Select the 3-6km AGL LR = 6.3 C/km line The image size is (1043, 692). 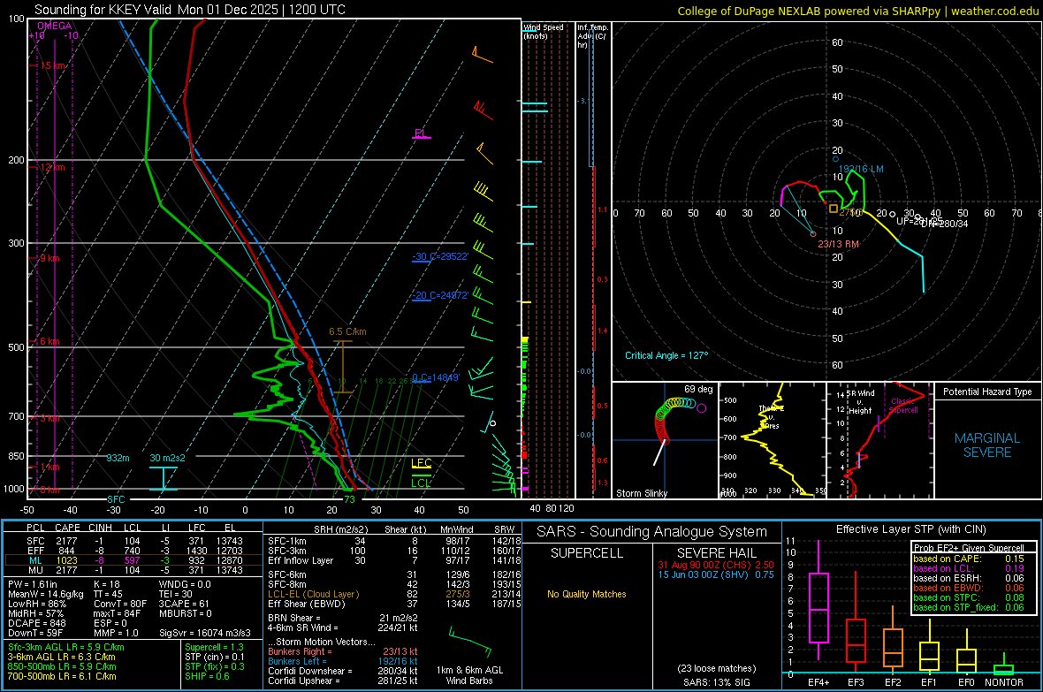pos(61,657)
